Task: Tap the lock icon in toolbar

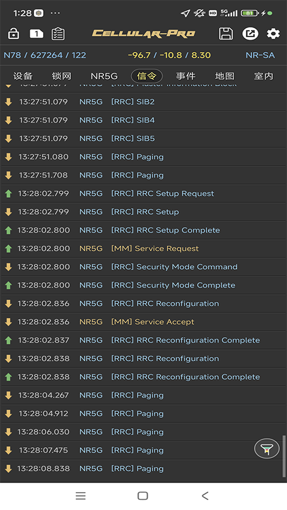Action: (13, 33)
